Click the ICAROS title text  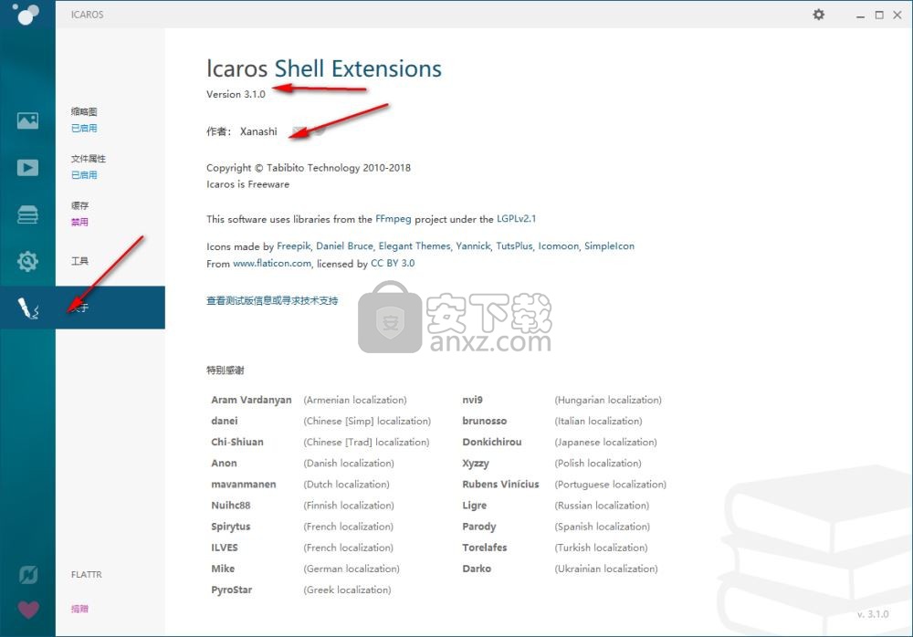88,15
